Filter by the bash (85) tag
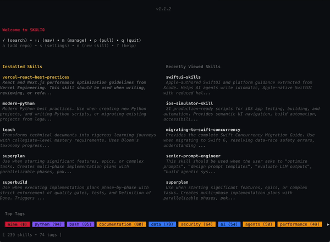Screen dimensions: 330x242 point(81,224)
